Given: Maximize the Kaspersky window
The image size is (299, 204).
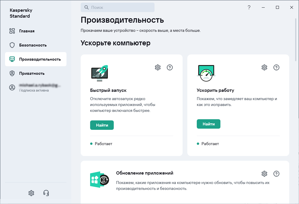Looking at the screenshot, I should pos(277,7).
